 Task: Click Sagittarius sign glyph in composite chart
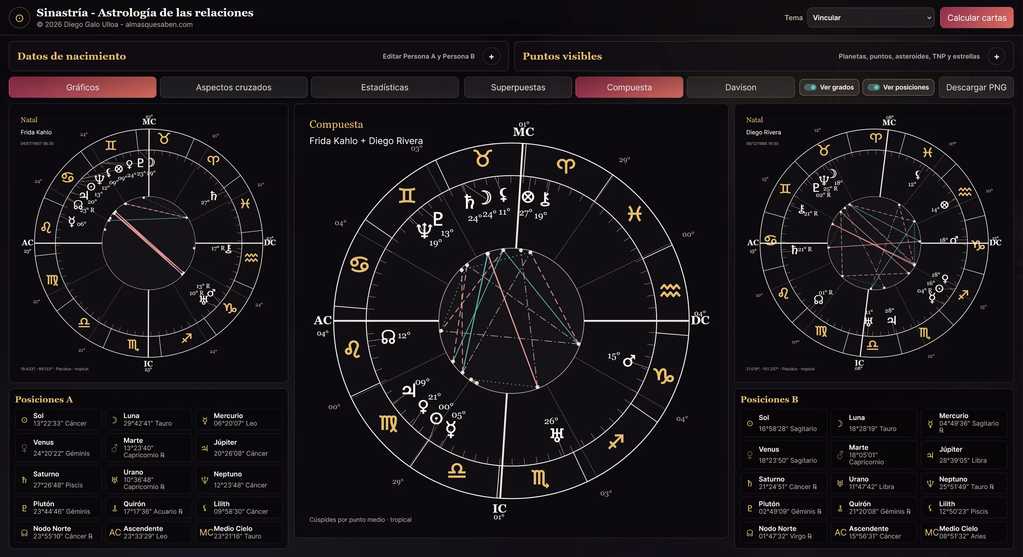coord(616,442)
